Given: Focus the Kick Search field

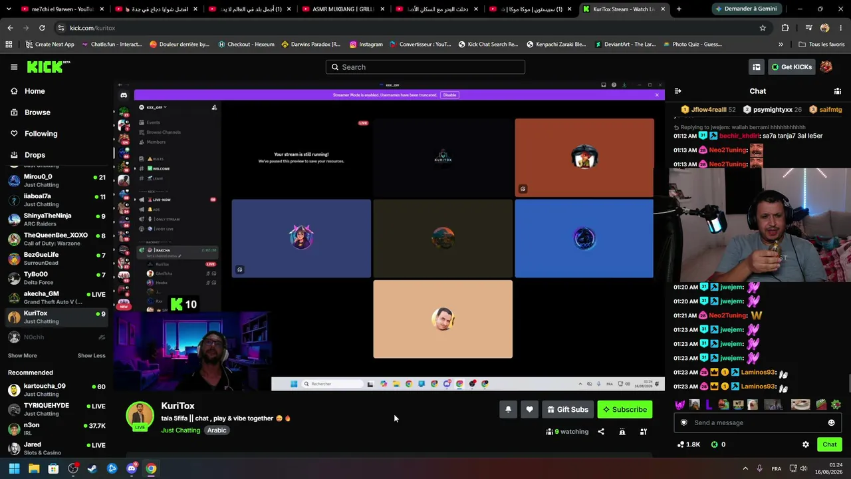Looking at the screenshot, I should 425,67.
